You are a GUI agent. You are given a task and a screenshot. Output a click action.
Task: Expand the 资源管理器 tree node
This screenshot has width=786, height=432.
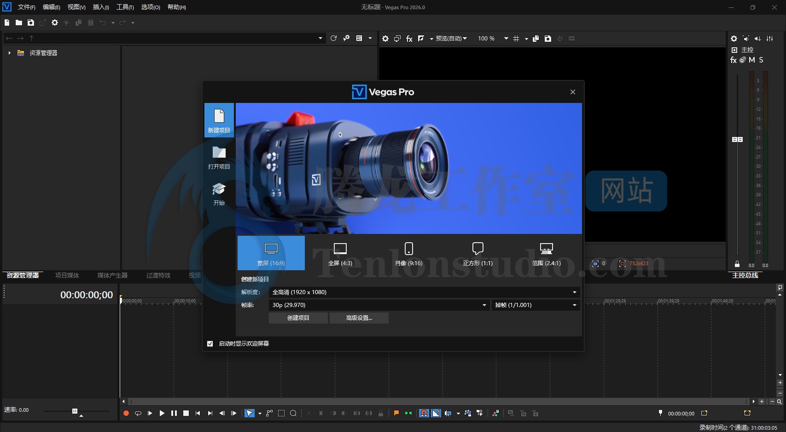pyautogui.click(x=9, y=53)
